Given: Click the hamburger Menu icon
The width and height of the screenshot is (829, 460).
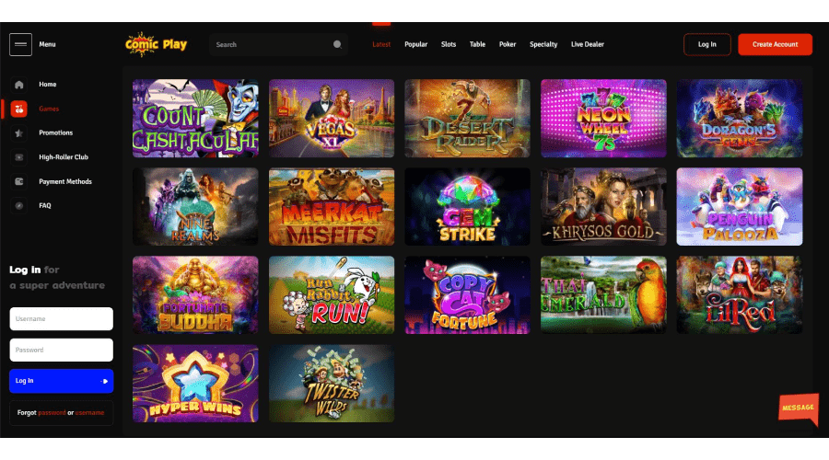Looking at the screenshot, I should click(x=20, y=44).
